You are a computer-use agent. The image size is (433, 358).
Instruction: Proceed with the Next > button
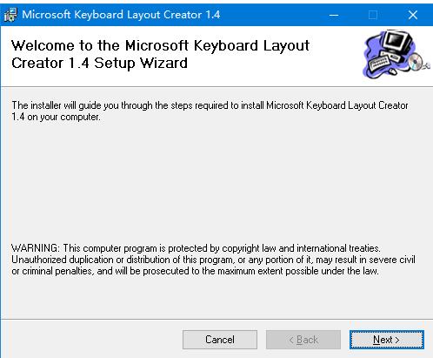click(x=386, y=340)
